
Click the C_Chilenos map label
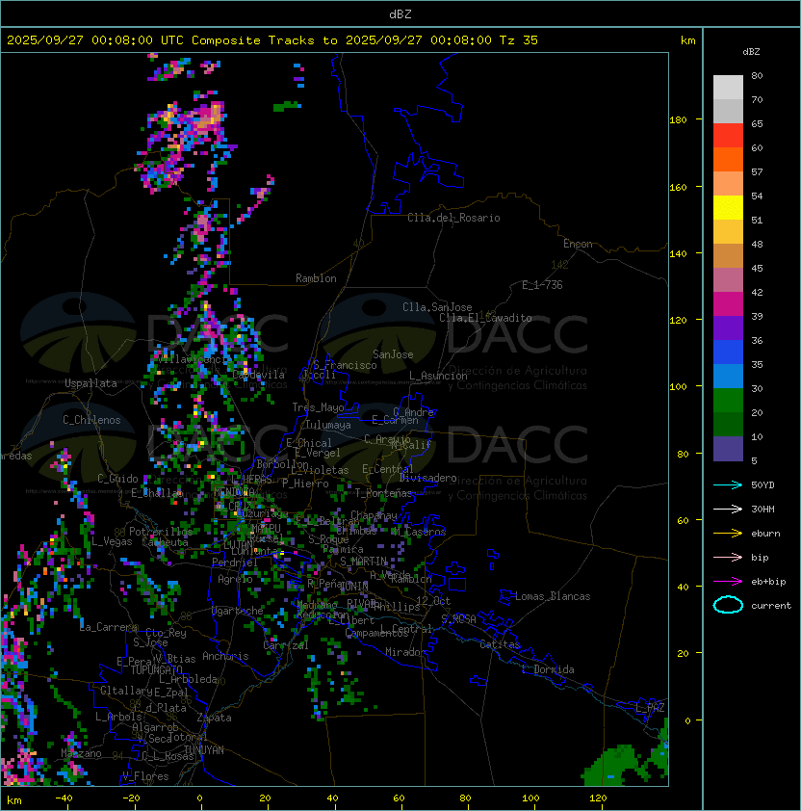click(x=91, y=420)
